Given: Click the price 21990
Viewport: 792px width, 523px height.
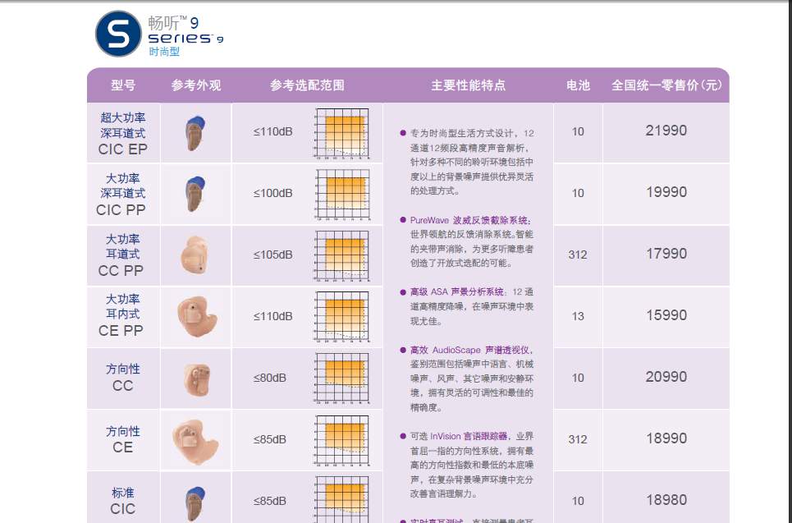Looking at the screenshot, I should click(666, 131).
